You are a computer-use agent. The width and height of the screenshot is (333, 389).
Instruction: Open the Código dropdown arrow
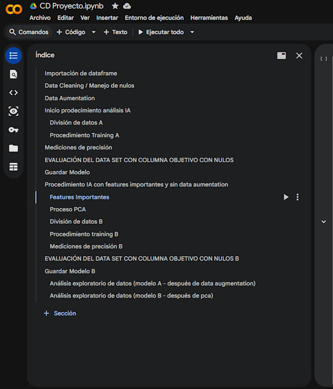coord(94,32)
